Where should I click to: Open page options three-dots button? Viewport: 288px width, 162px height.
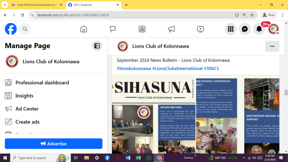coord(272,46)
